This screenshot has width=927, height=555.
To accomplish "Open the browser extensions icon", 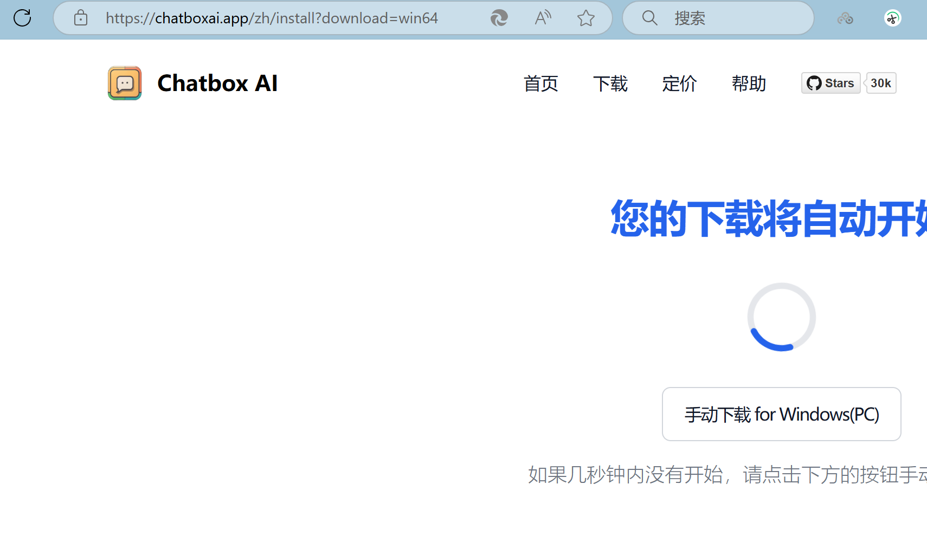I will coord(845,18).
